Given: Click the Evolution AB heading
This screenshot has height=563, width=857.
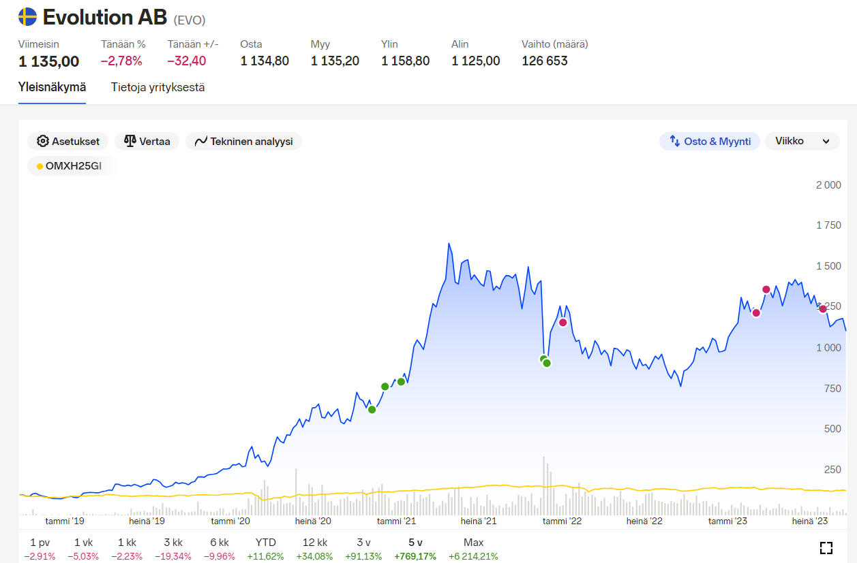Looking at the screenshot, I should (x=106, y=17).
